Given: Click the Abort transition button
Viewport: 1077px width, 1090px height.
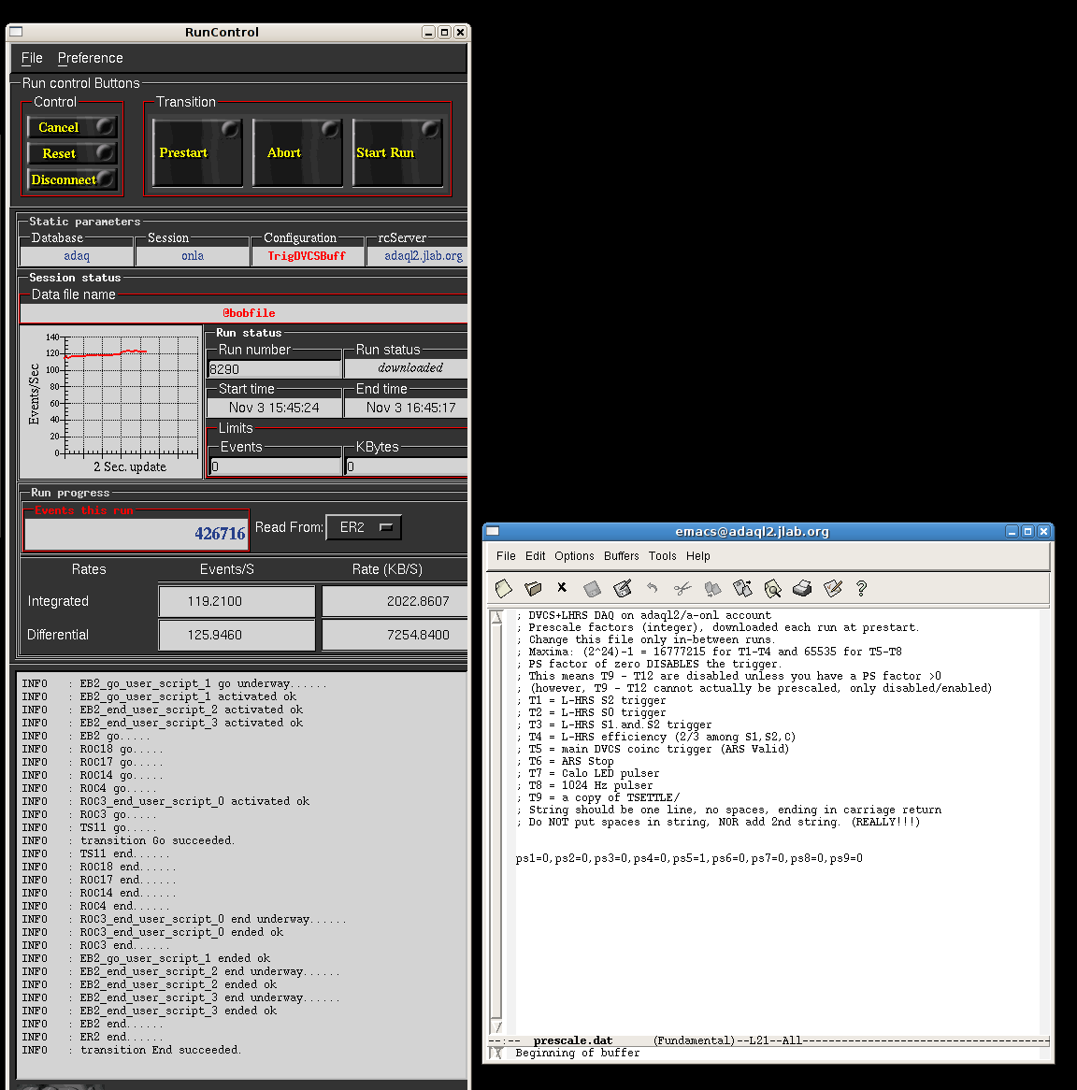Looking at the screenshot, I should [297, 152].
